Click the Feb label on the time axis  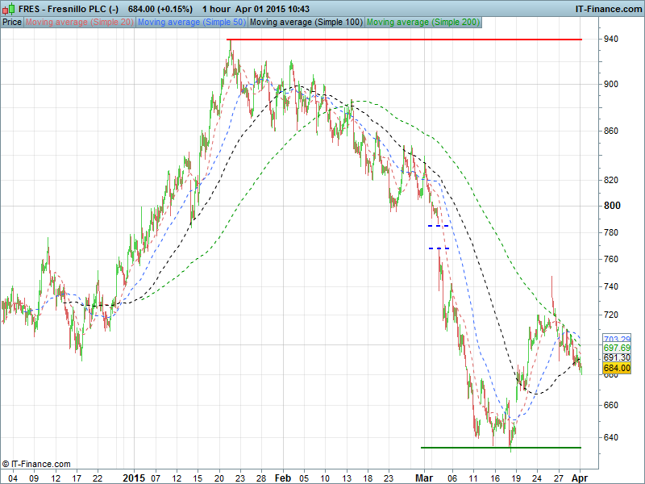point(282,478)
